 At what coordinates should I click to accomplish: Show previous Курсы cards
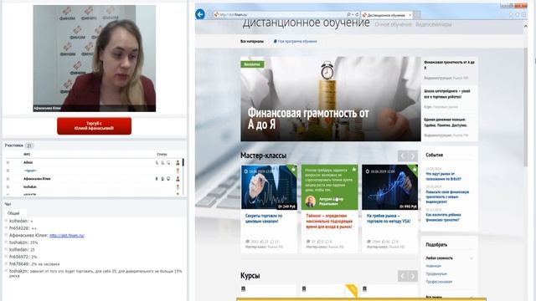point(403,276)
